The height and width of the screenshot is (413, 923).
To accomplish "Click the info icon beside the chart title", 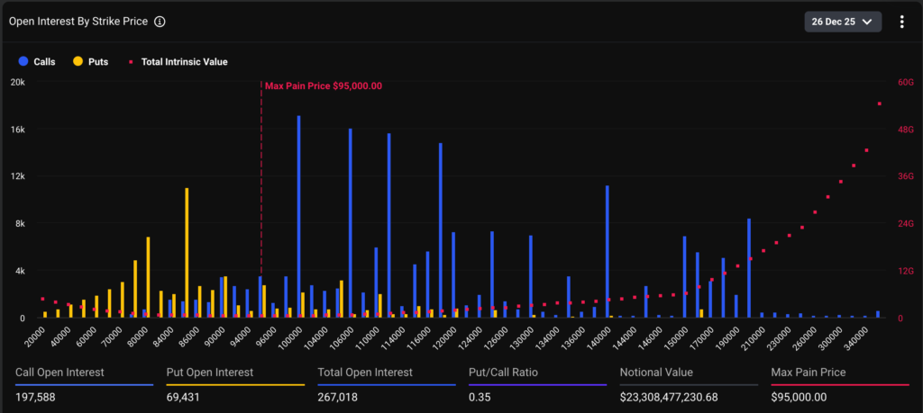I will click(160, 21).
